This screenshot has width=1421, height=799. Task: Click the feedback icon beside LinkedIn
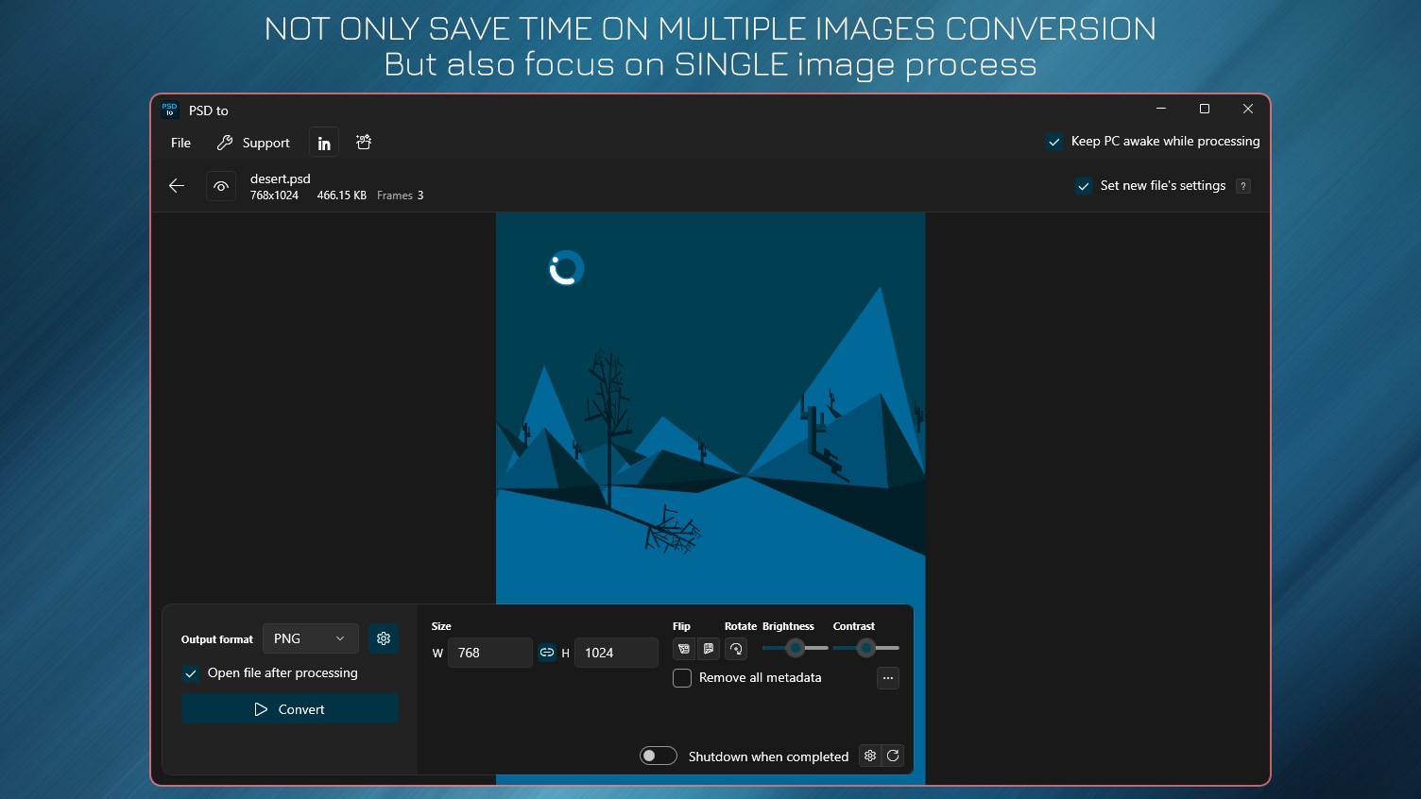click(364, 143)
